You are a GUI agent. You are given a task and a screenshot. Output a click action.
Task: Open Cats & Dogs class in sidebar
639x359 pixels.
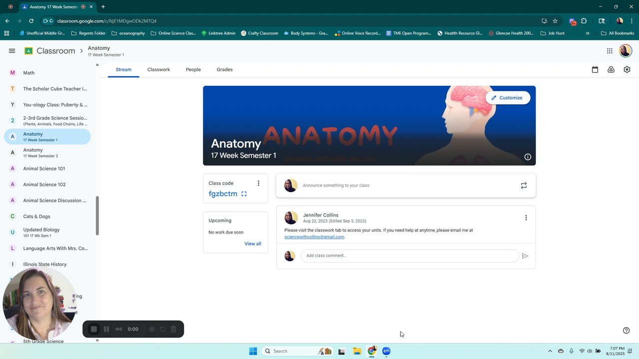tap(47, 216)
